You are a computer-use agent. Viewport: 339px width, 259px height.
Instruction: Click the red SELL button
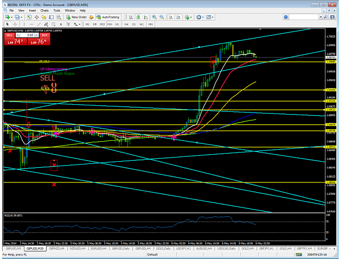(10, 35)
